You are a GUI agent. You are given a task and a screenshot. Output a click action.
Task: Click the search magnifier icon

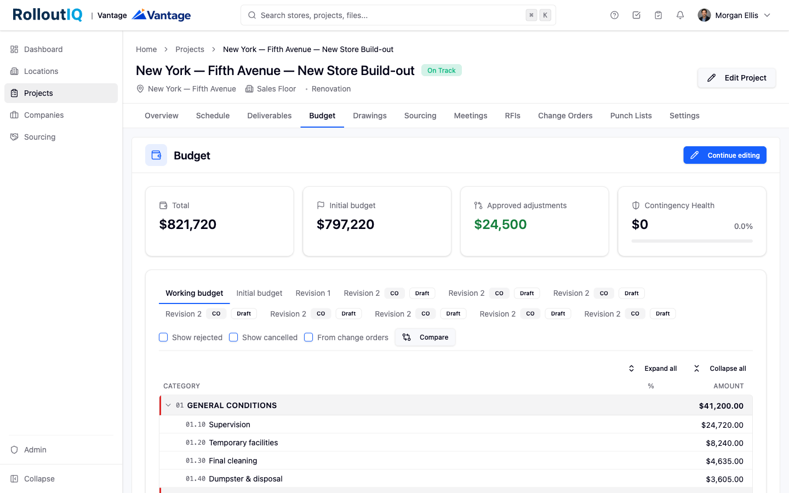click(252, 15)
